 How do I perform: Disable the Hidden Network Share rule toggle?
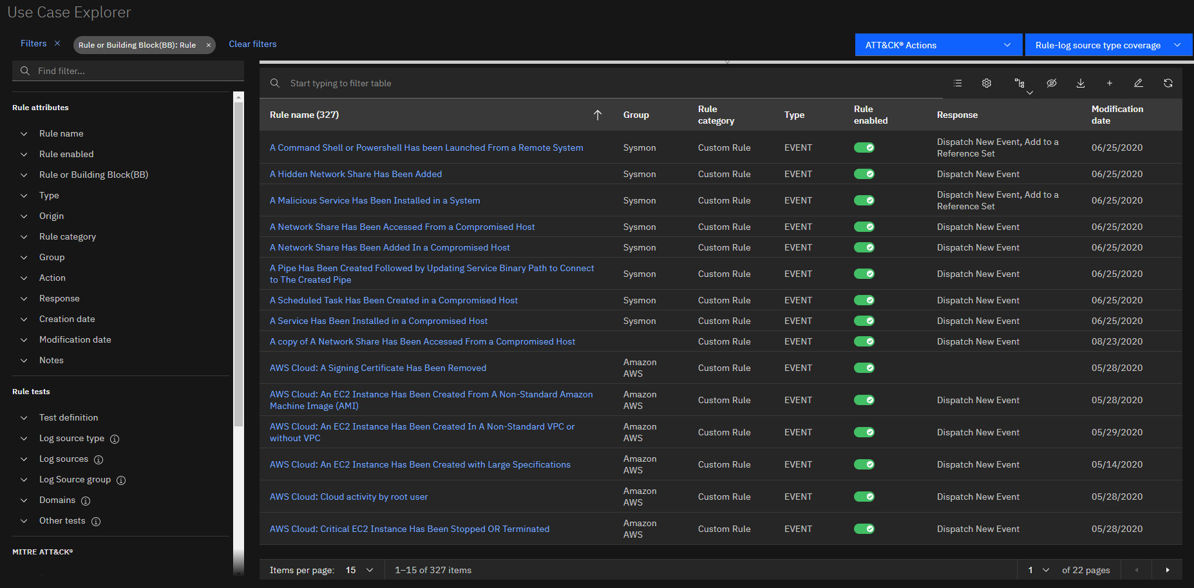pyautogui.click(x=864, y=174)
